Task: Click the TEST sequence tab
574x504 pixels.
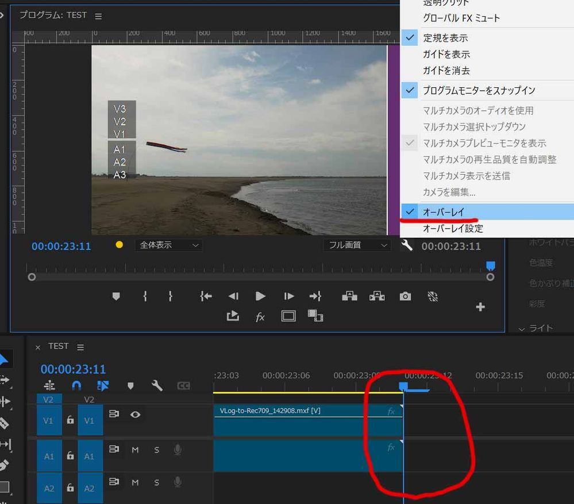Action: click(58, 346)
